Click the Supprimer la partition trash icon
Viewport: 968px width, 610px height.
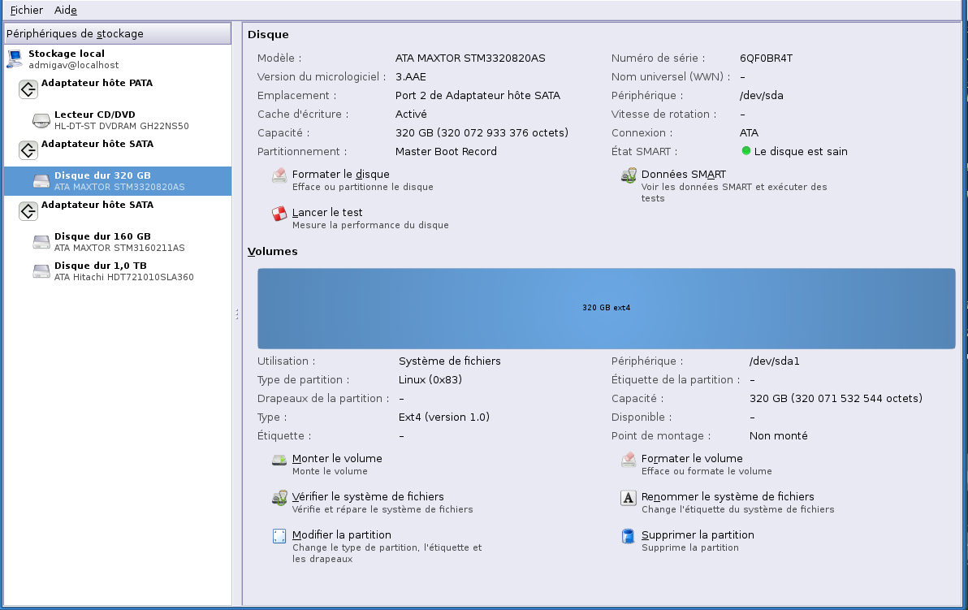tap(628, 536)
